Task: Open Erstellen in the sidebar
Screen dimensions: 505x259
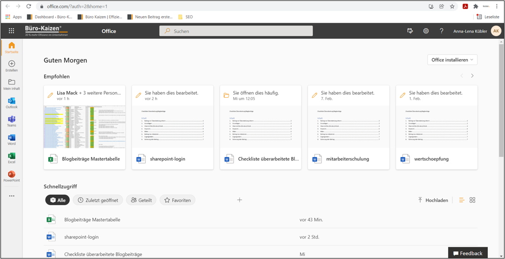Action: click(12, 66)
